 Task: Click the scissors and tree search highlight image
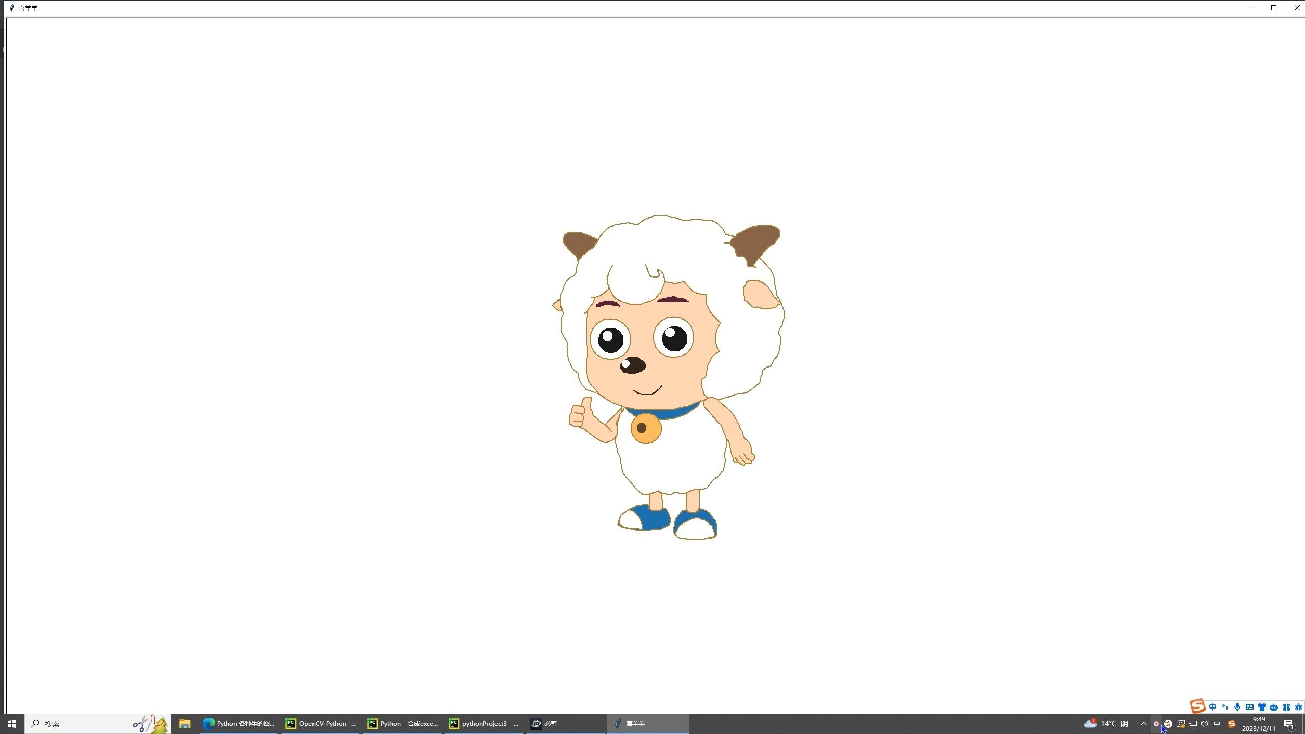point(150,724)
